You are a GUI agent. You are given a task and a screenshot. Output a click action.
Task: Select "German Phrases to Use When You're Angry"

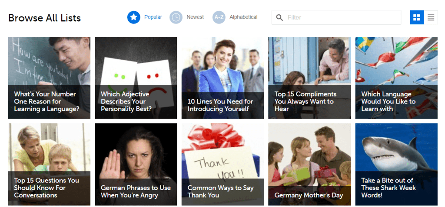point(136,164)
